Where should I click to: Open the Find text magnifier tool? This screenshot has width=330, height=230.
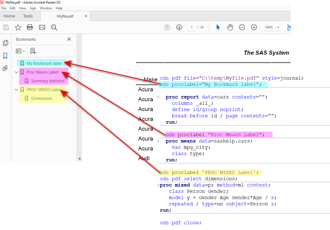(54, 27)
